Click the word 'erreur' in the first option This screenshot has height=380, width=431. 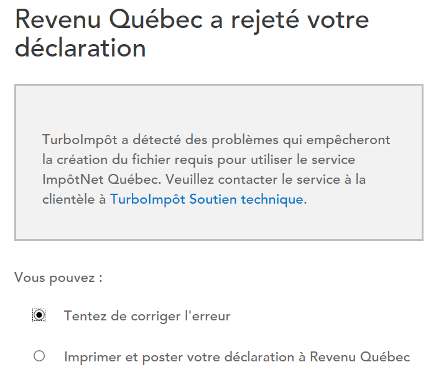(213, 316)
